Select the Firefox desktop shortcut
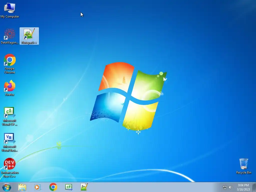 click(10, 88)
